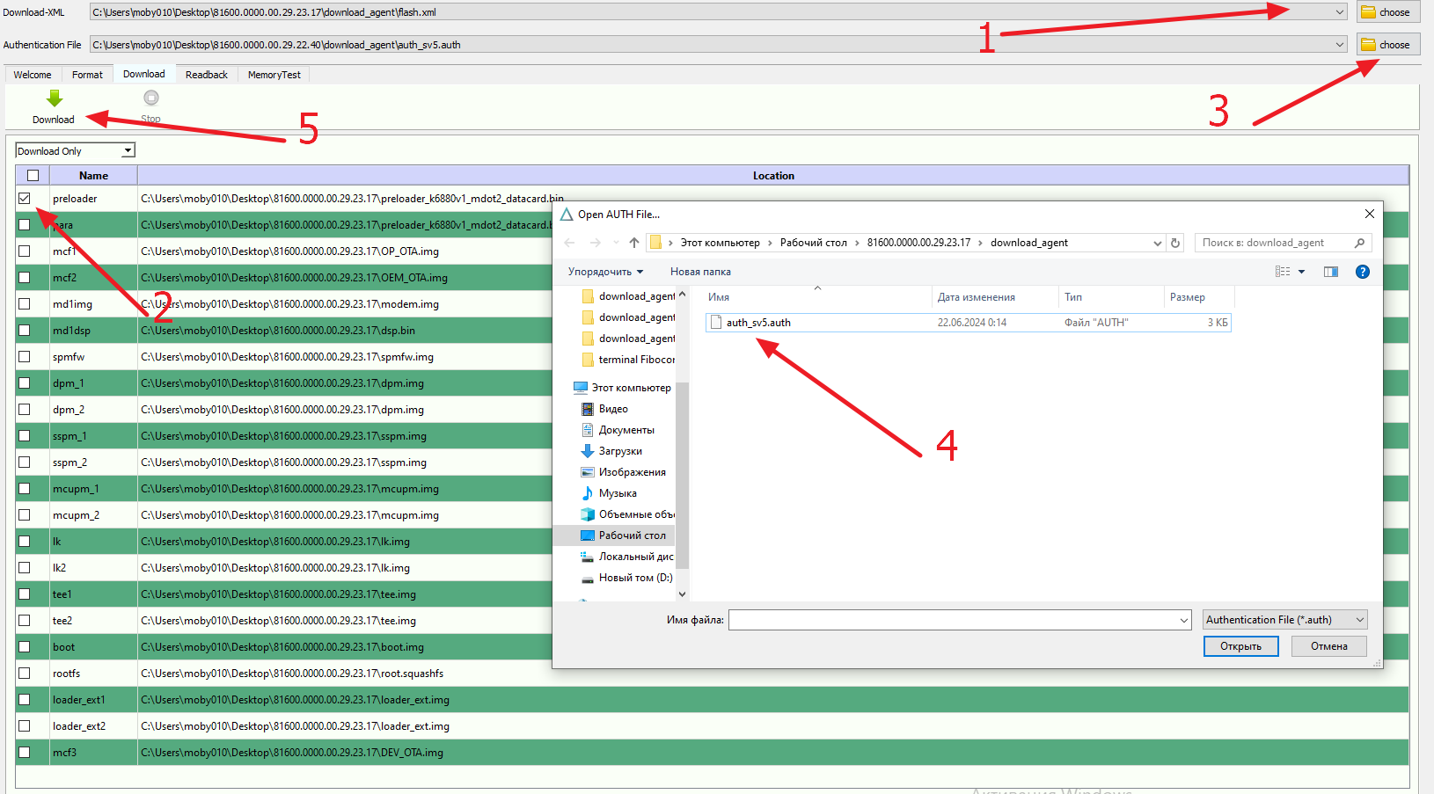The height and width of the screenshot is (794, 1434).
Task: Click the Отмена button
Action: [x=1328, y=646]
